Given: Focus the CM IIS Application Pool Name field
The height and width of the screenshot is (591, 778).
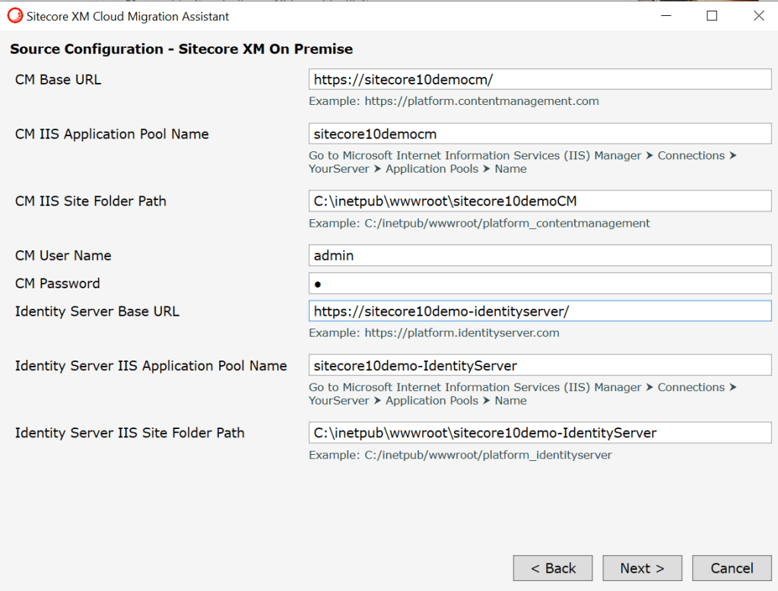Looking at the screenshot, I should (x=539, y=134).
